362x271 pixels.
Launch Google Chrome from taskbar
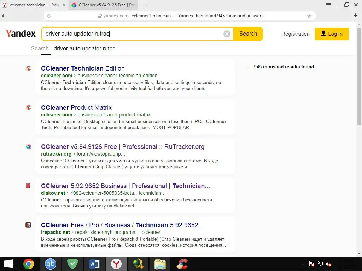pyautogui.click(x=28, y=264)
